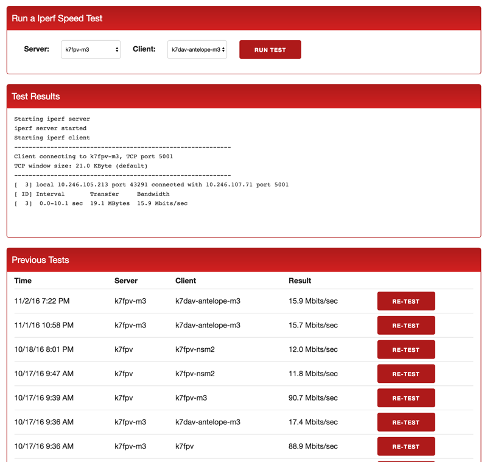The width and height of the screenshot is (487, 462).
Task: Click client k7fpv-nsm2 in 12.0 Mbits row
Action: point(195,349)
